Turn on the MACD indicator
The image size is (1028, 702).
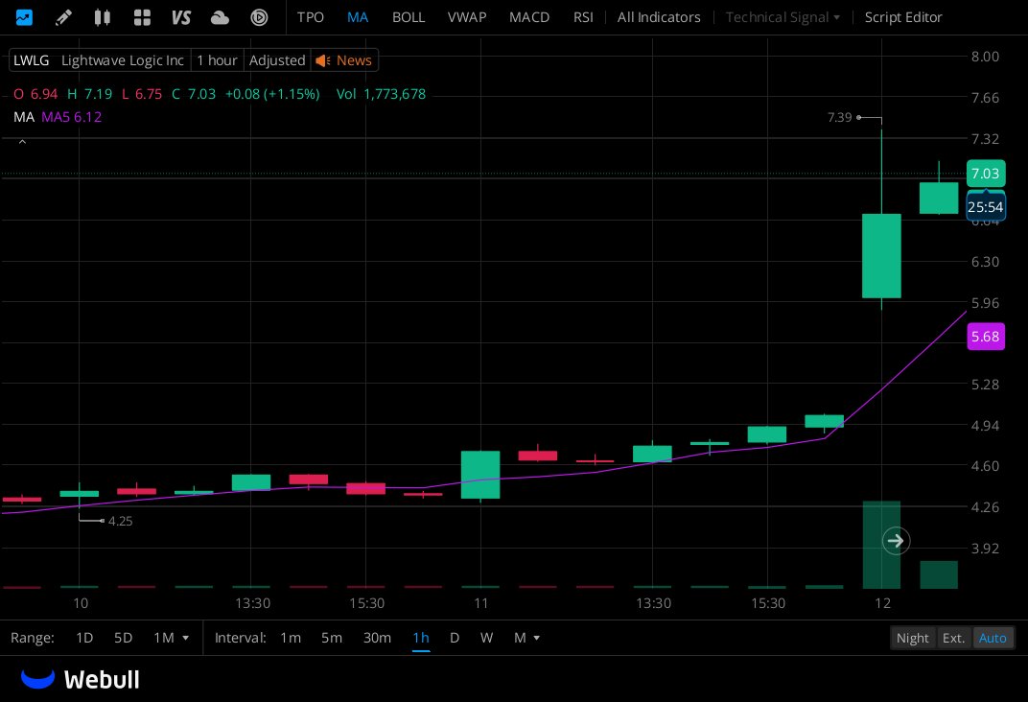(x=529, y=17)
